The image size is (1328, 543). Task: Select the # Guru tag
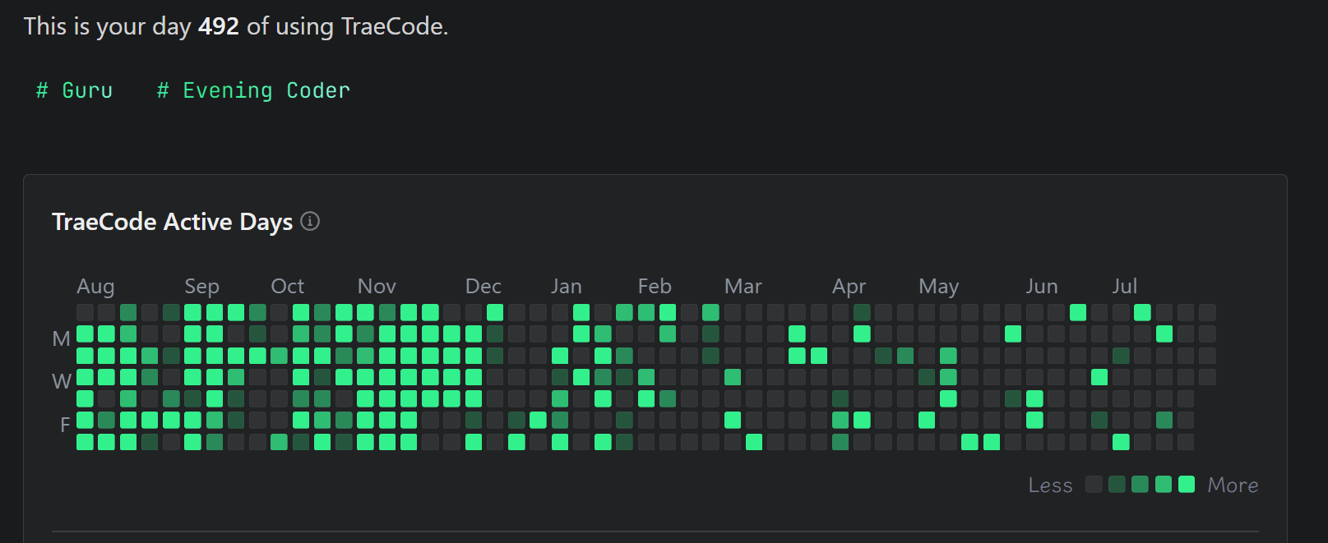click(75, 90)
